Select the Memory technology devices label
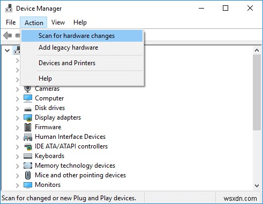 (75, 166)
